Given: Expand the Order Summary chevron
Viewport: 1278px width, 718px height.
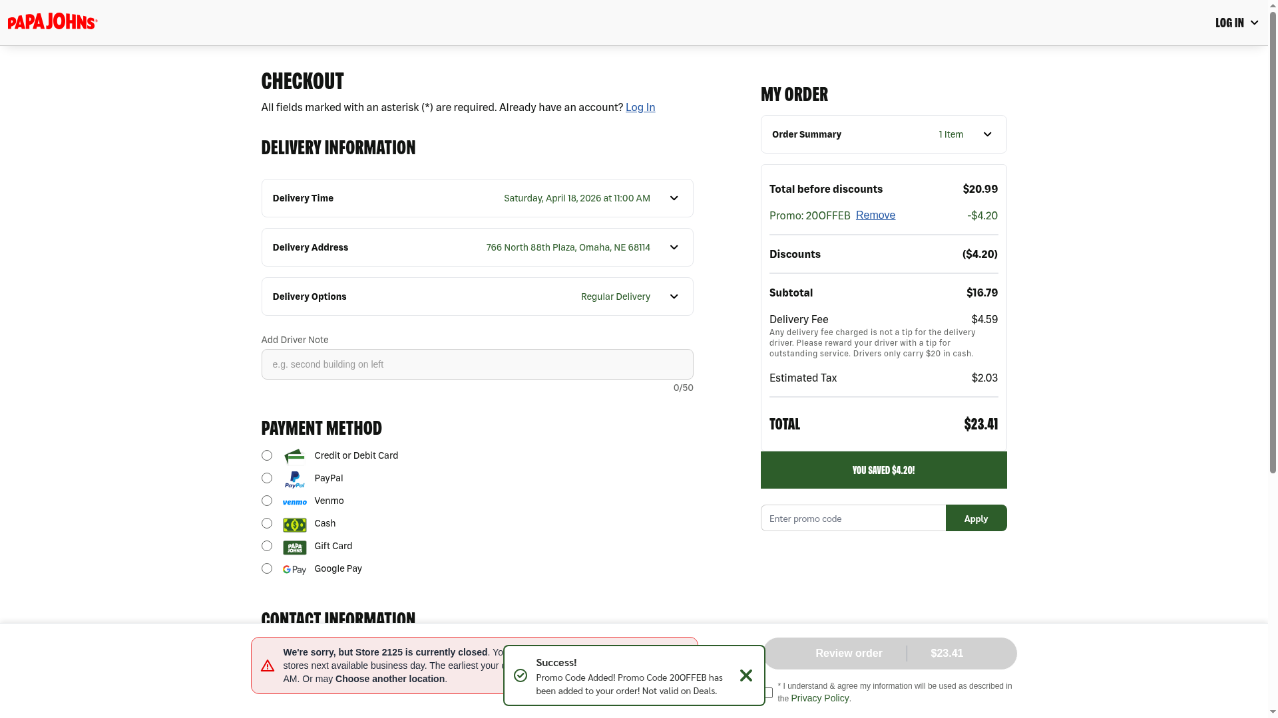Looking at the screenshot, I should pyautogui.click(x=988, y=134).
